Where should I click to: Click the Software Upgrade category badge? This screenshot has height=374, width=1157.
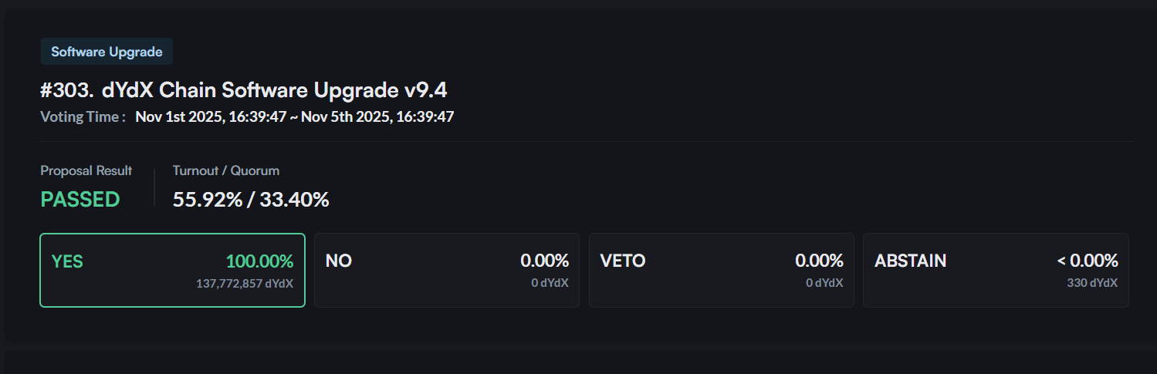(x=107, y=52)
